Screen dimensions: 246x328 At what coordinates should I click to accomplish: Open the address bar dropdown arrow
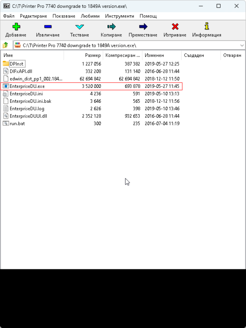tap(242, 45)
